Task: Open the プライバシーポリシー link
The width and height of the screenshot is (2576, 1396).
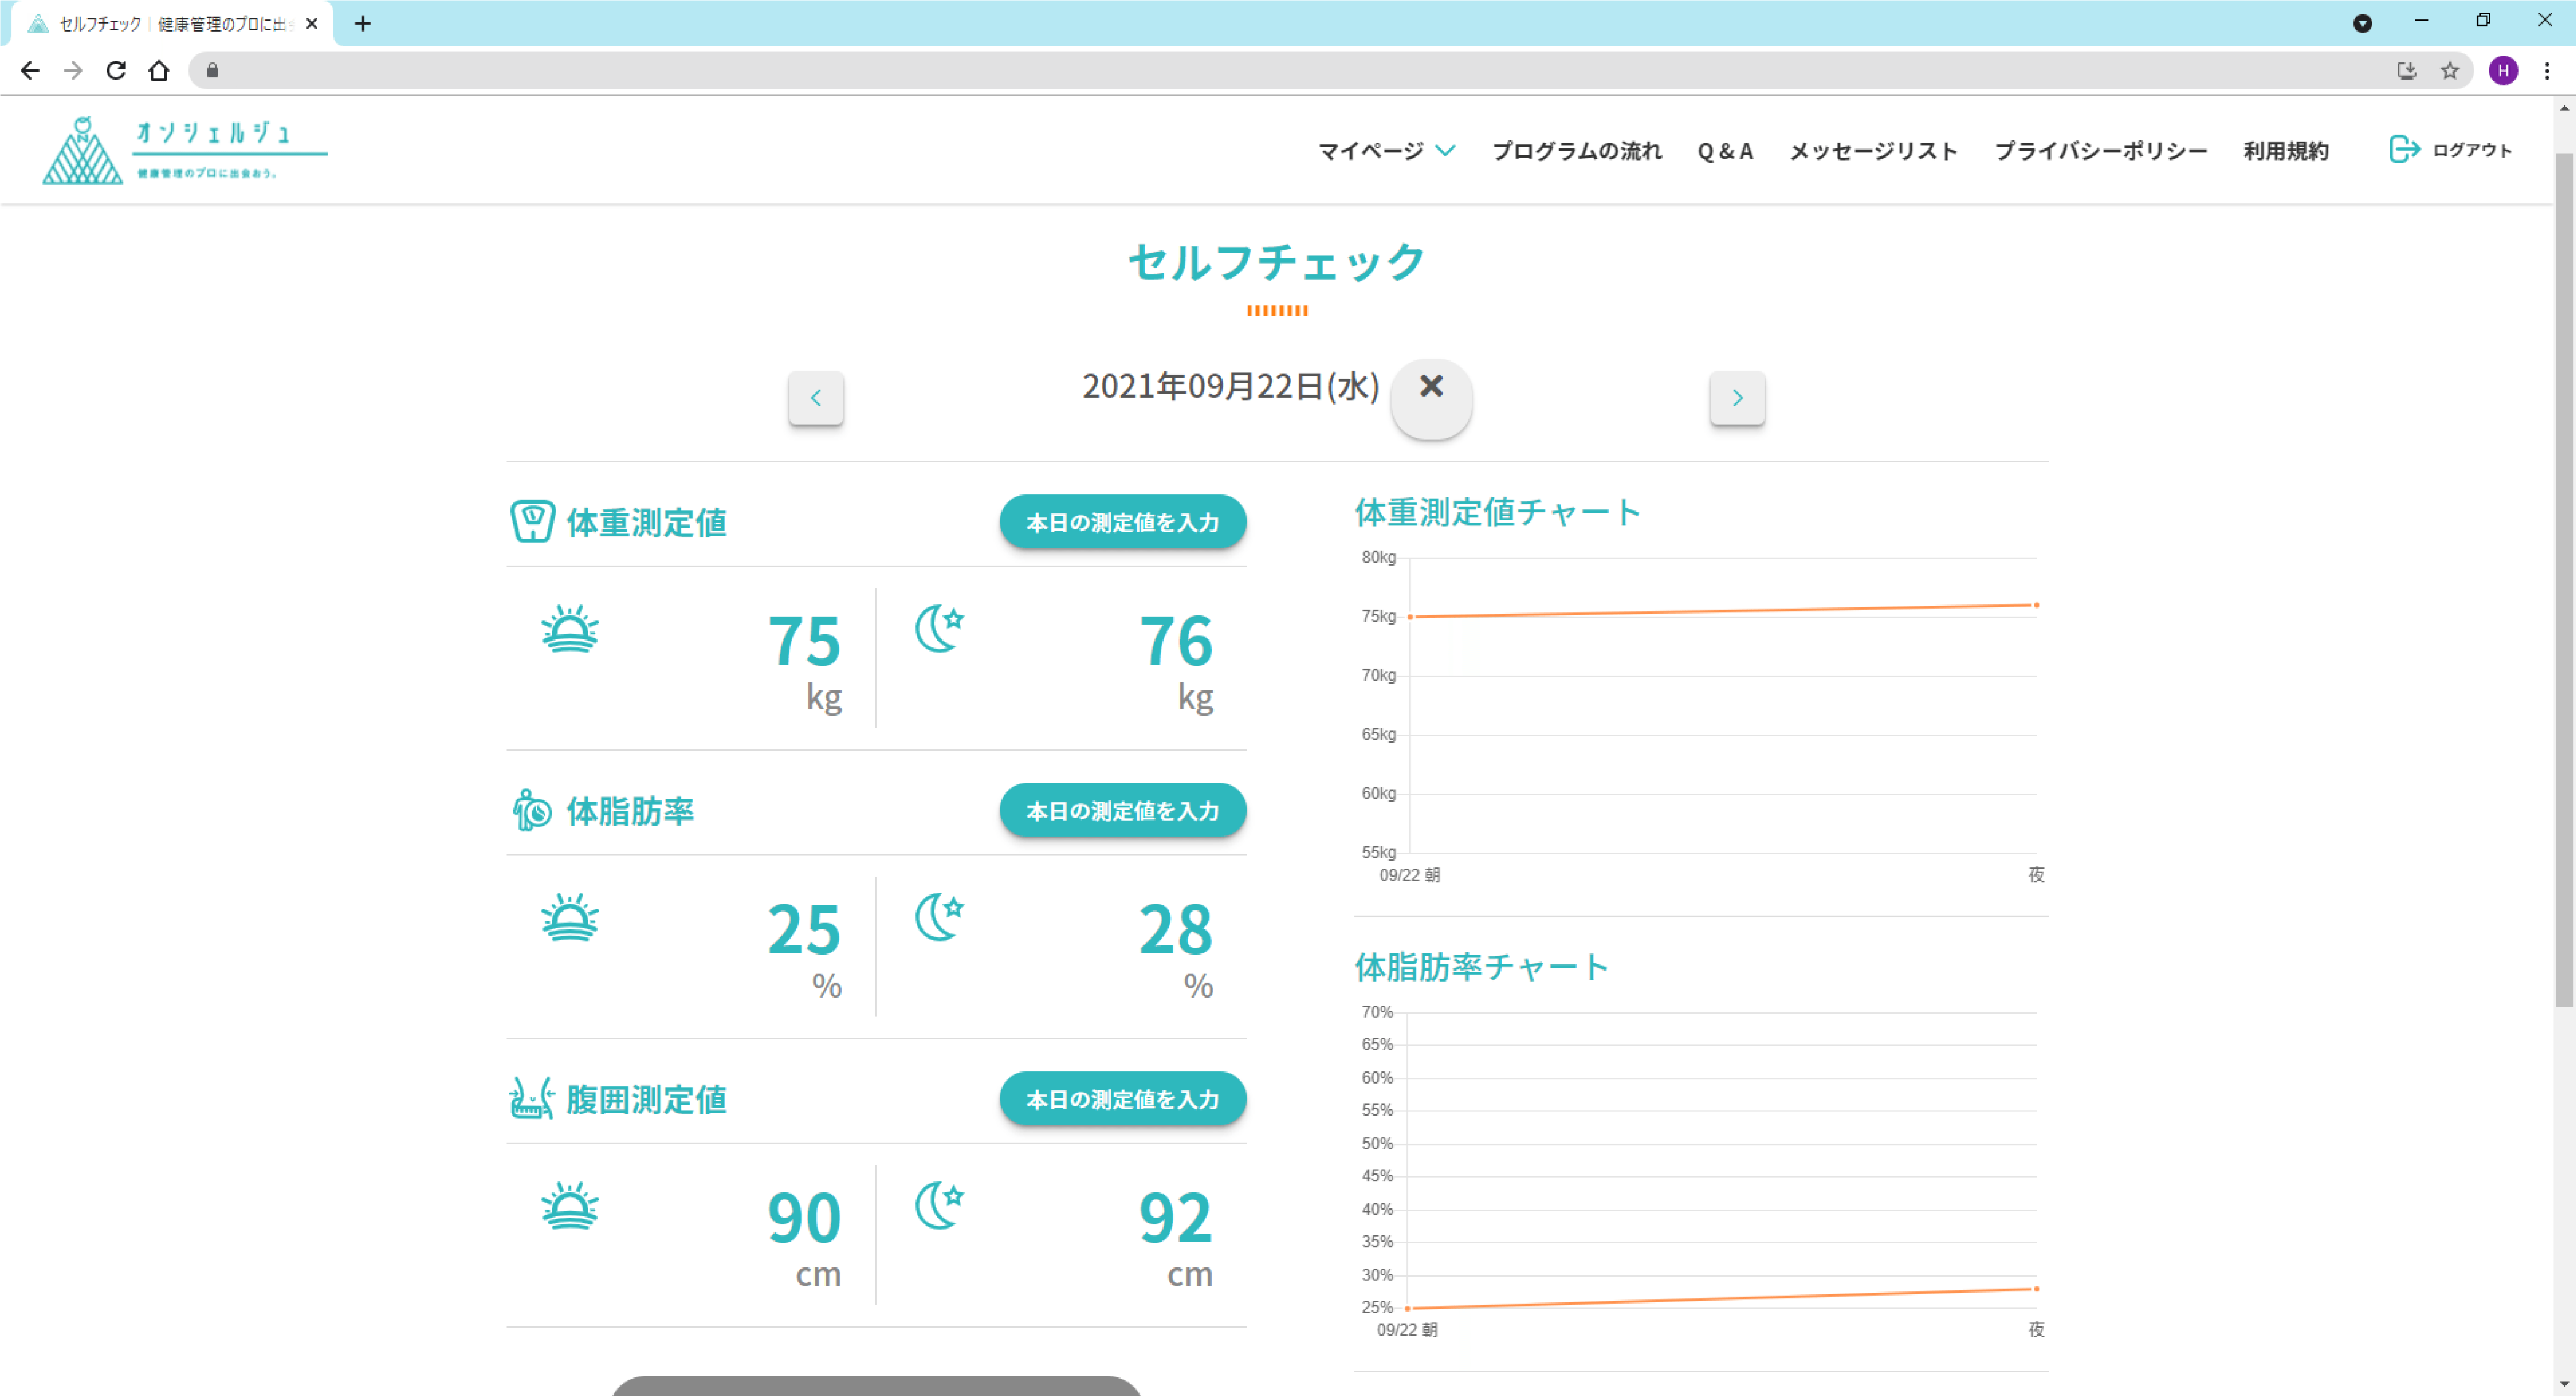Action: click(x=2100, y=151)
